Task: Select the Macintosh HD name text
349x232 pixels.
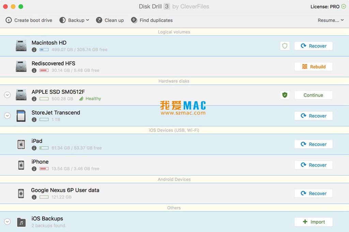Action: 49,43
